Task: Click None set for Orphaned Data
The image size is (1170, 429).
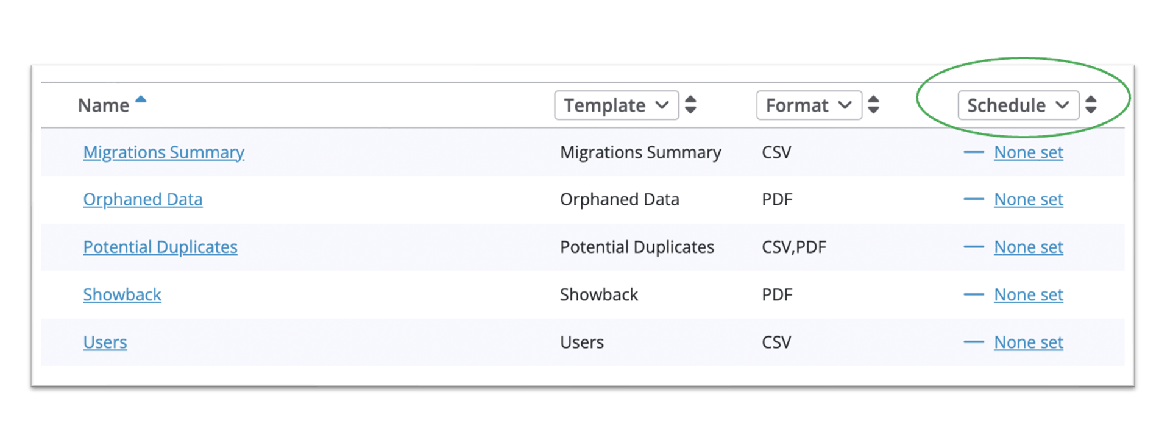Action: 1028,199
